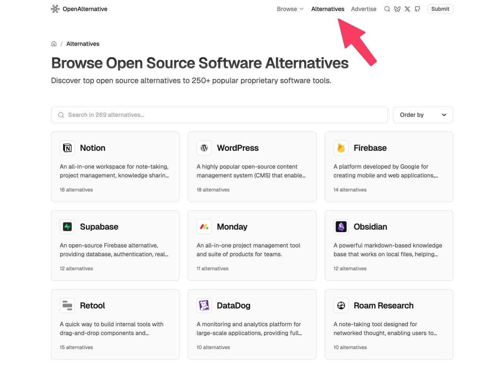
Task: Open the search magnifier icon in header
Action: click(387, 9)
